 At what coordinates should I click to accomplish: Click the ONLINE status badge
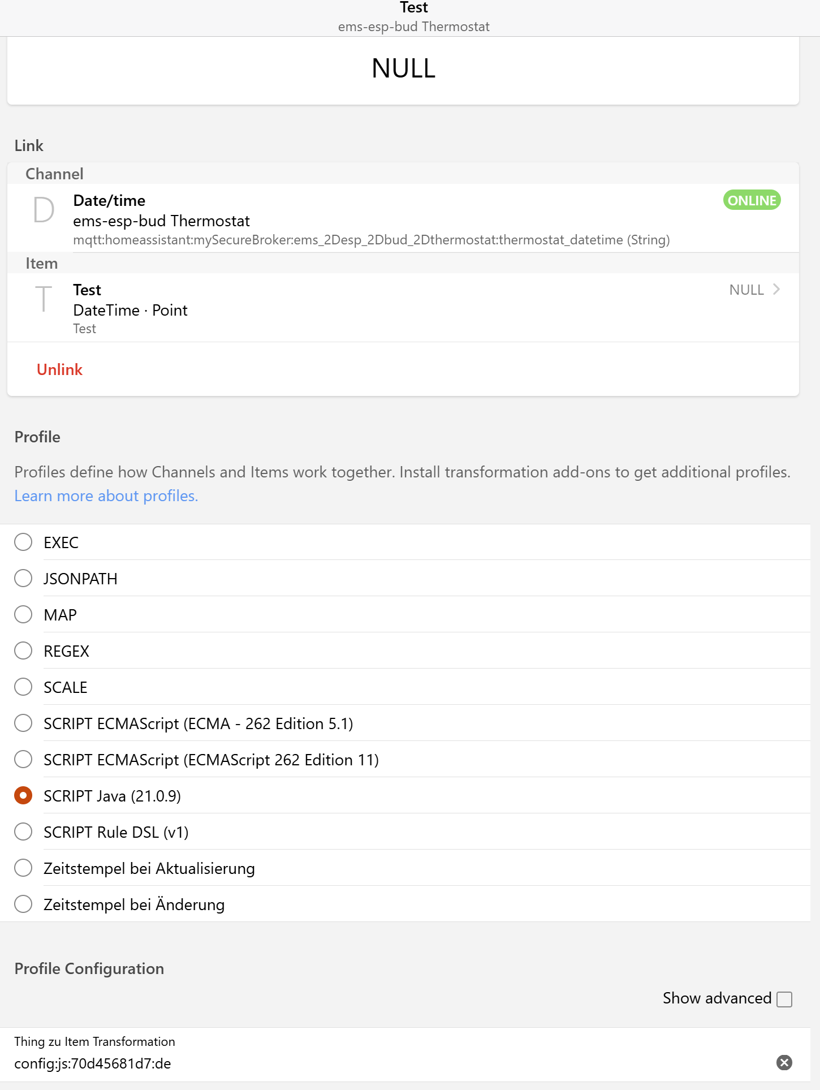pos(752,200)
